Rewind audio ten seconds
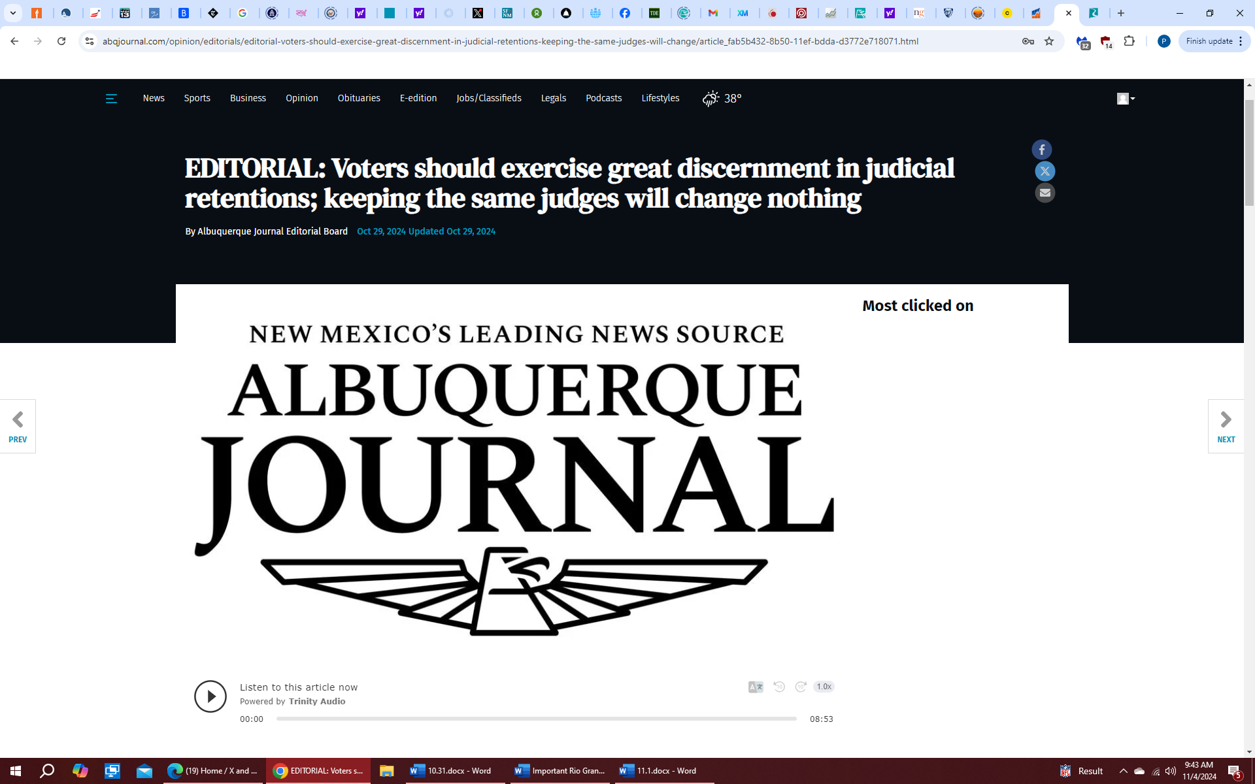This screenshot has height=784, width=1255. pyautogui.click(x=779, y=687)
